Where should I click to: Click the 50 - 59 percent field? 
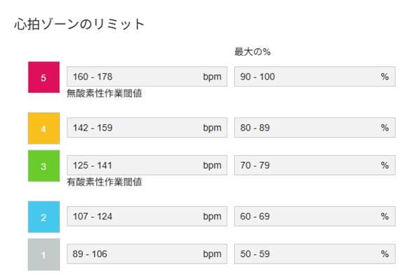coord(315,254)
